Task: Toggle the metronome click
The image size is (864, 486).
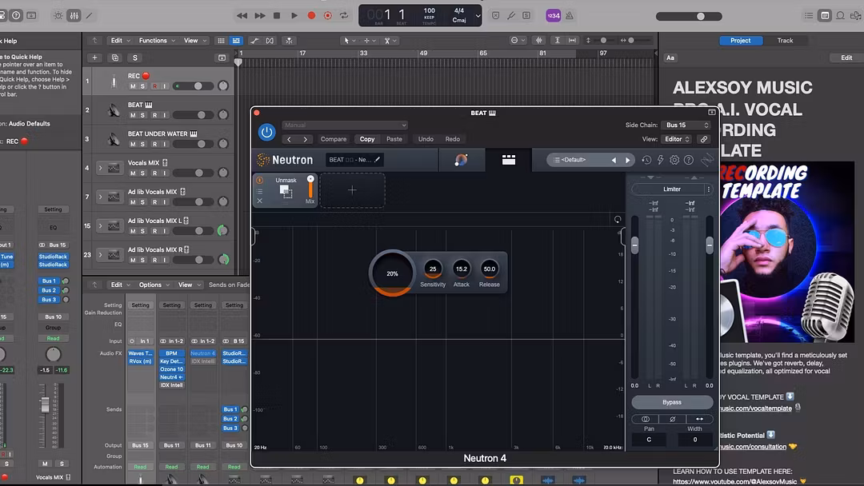Action: click(570, 15)
